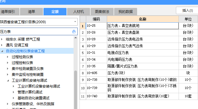Click code cell 10-28

coord(96,39)
